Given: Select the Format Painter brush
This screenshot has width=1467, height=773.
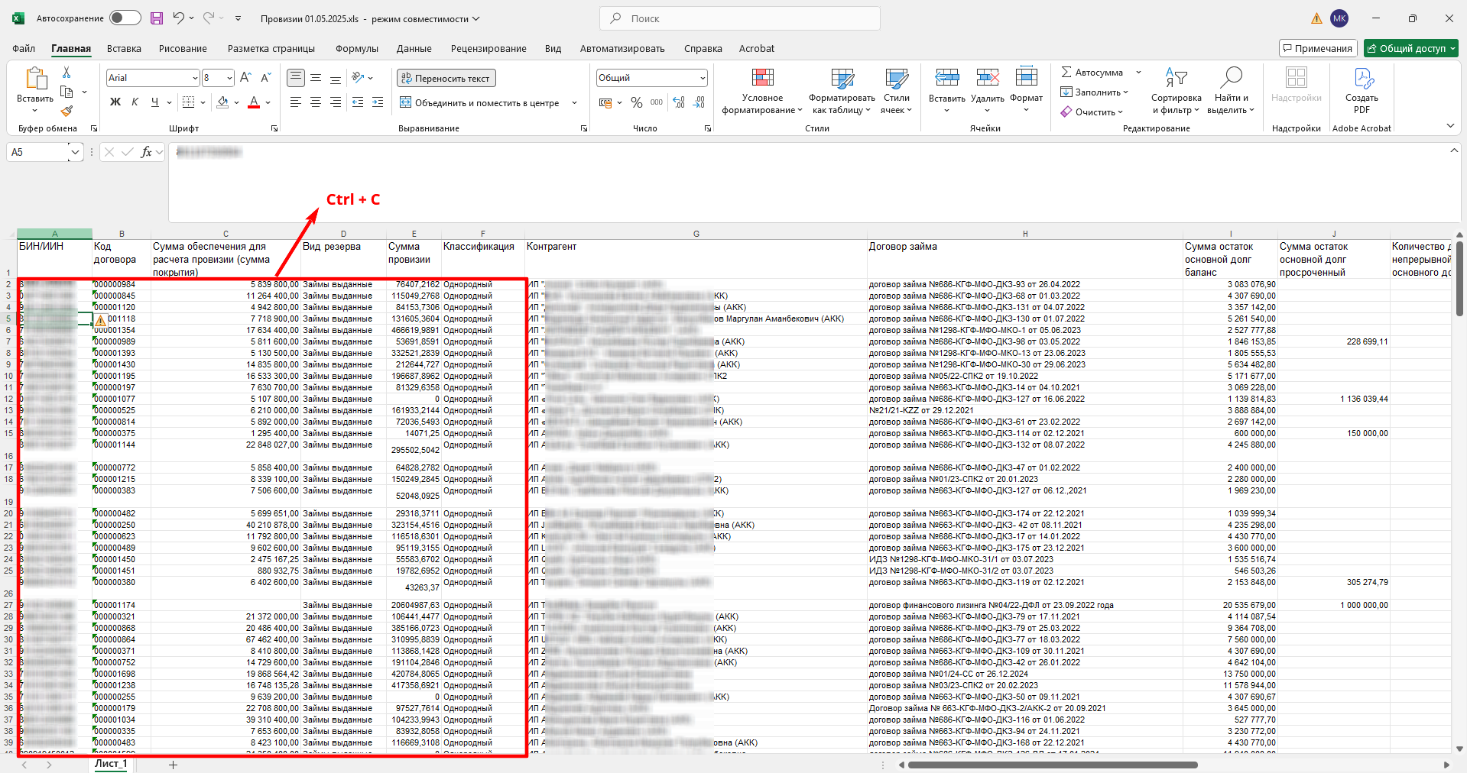Looking at the screenshot, I should point(67,112).
